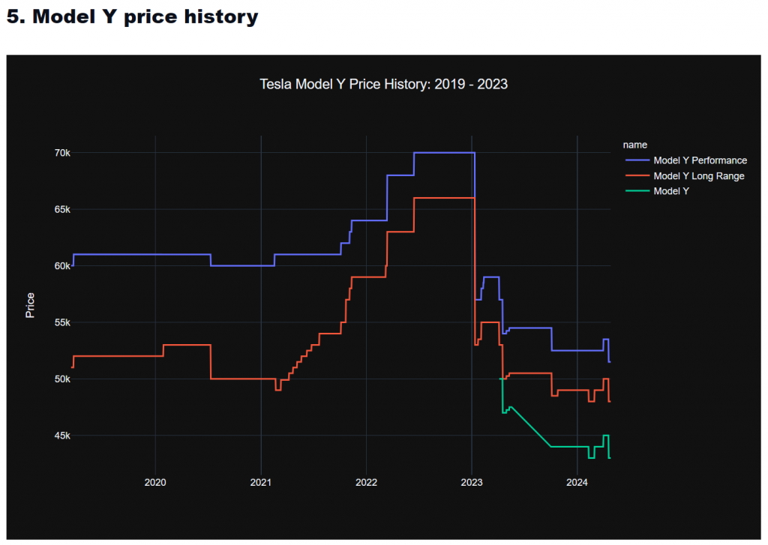
Task: Toggle the Model Y Performance legend entry
Action: (x=700, y=160)
